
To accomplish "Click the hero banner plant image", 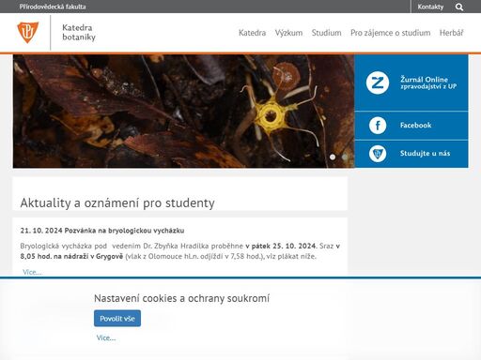I will pyautogui.click(x=183, y=112).
